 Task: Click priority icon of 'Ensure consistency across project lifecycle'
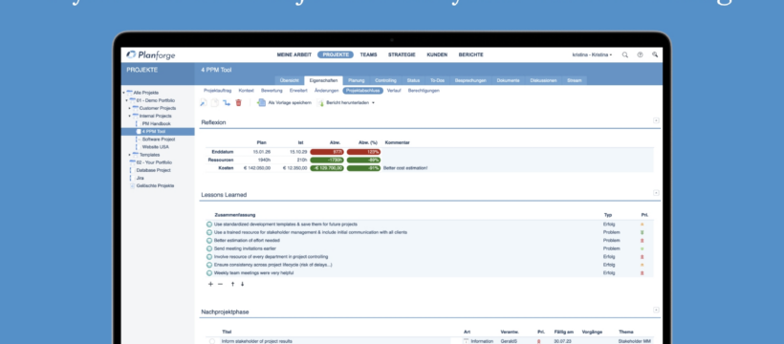click(x=642, y=265)
